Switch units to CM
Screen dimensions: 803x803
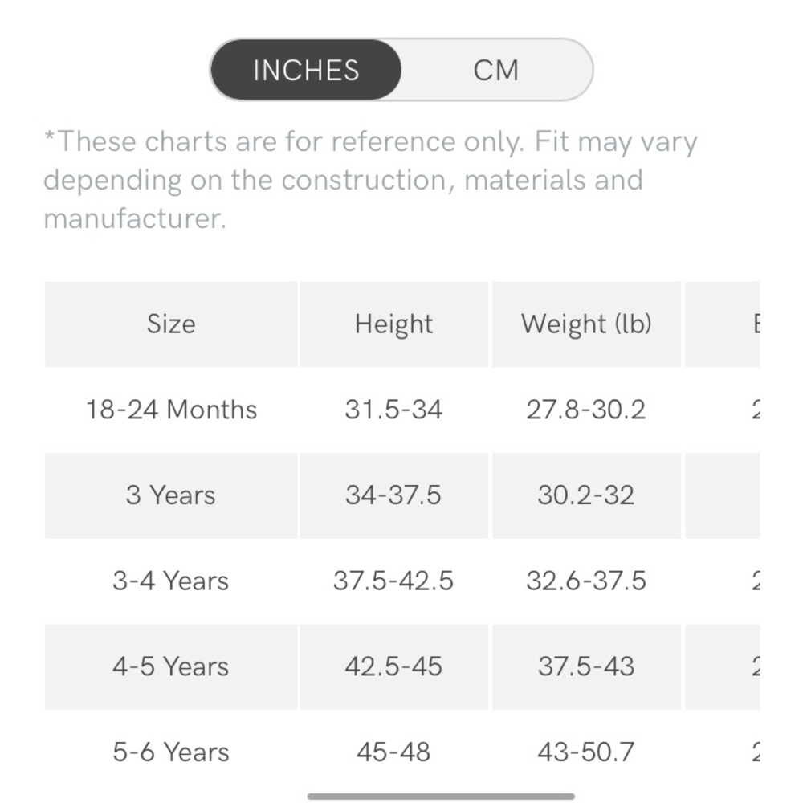point(495,70)
